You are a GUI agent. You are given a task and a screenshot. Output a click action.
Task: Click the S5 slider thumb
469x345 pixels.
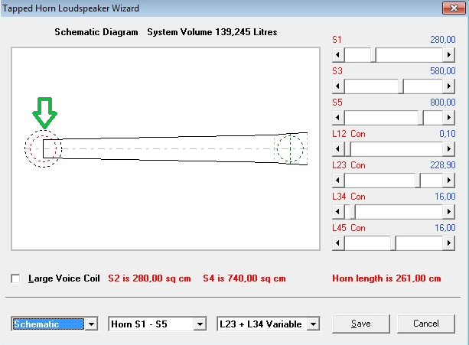click(x=421, y=118)
